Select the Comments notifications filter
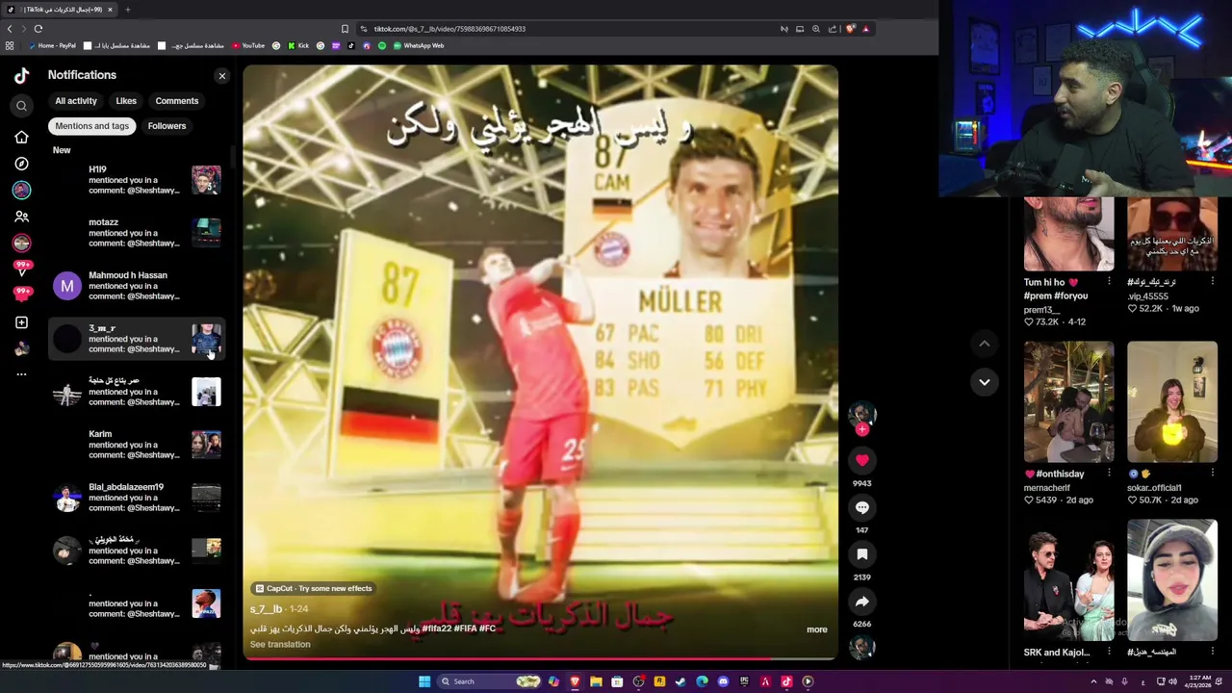Viewport: 1232px width, 693px height. (x=177, y=101)
